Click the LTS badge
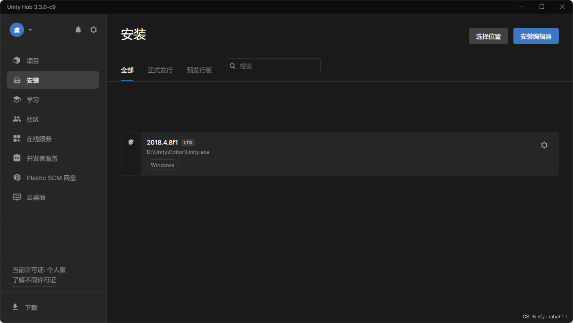 click(x=188, y=142)
